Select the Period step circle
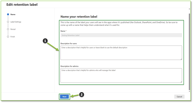 tap(8, 29)
